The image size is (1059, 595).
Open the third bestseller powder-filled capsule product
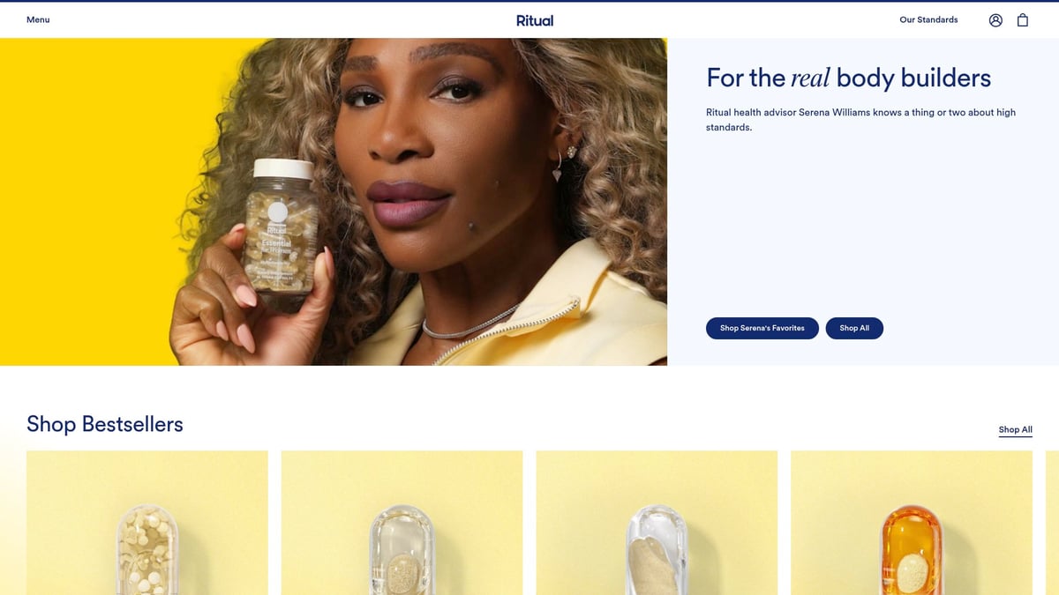[657, 523]
